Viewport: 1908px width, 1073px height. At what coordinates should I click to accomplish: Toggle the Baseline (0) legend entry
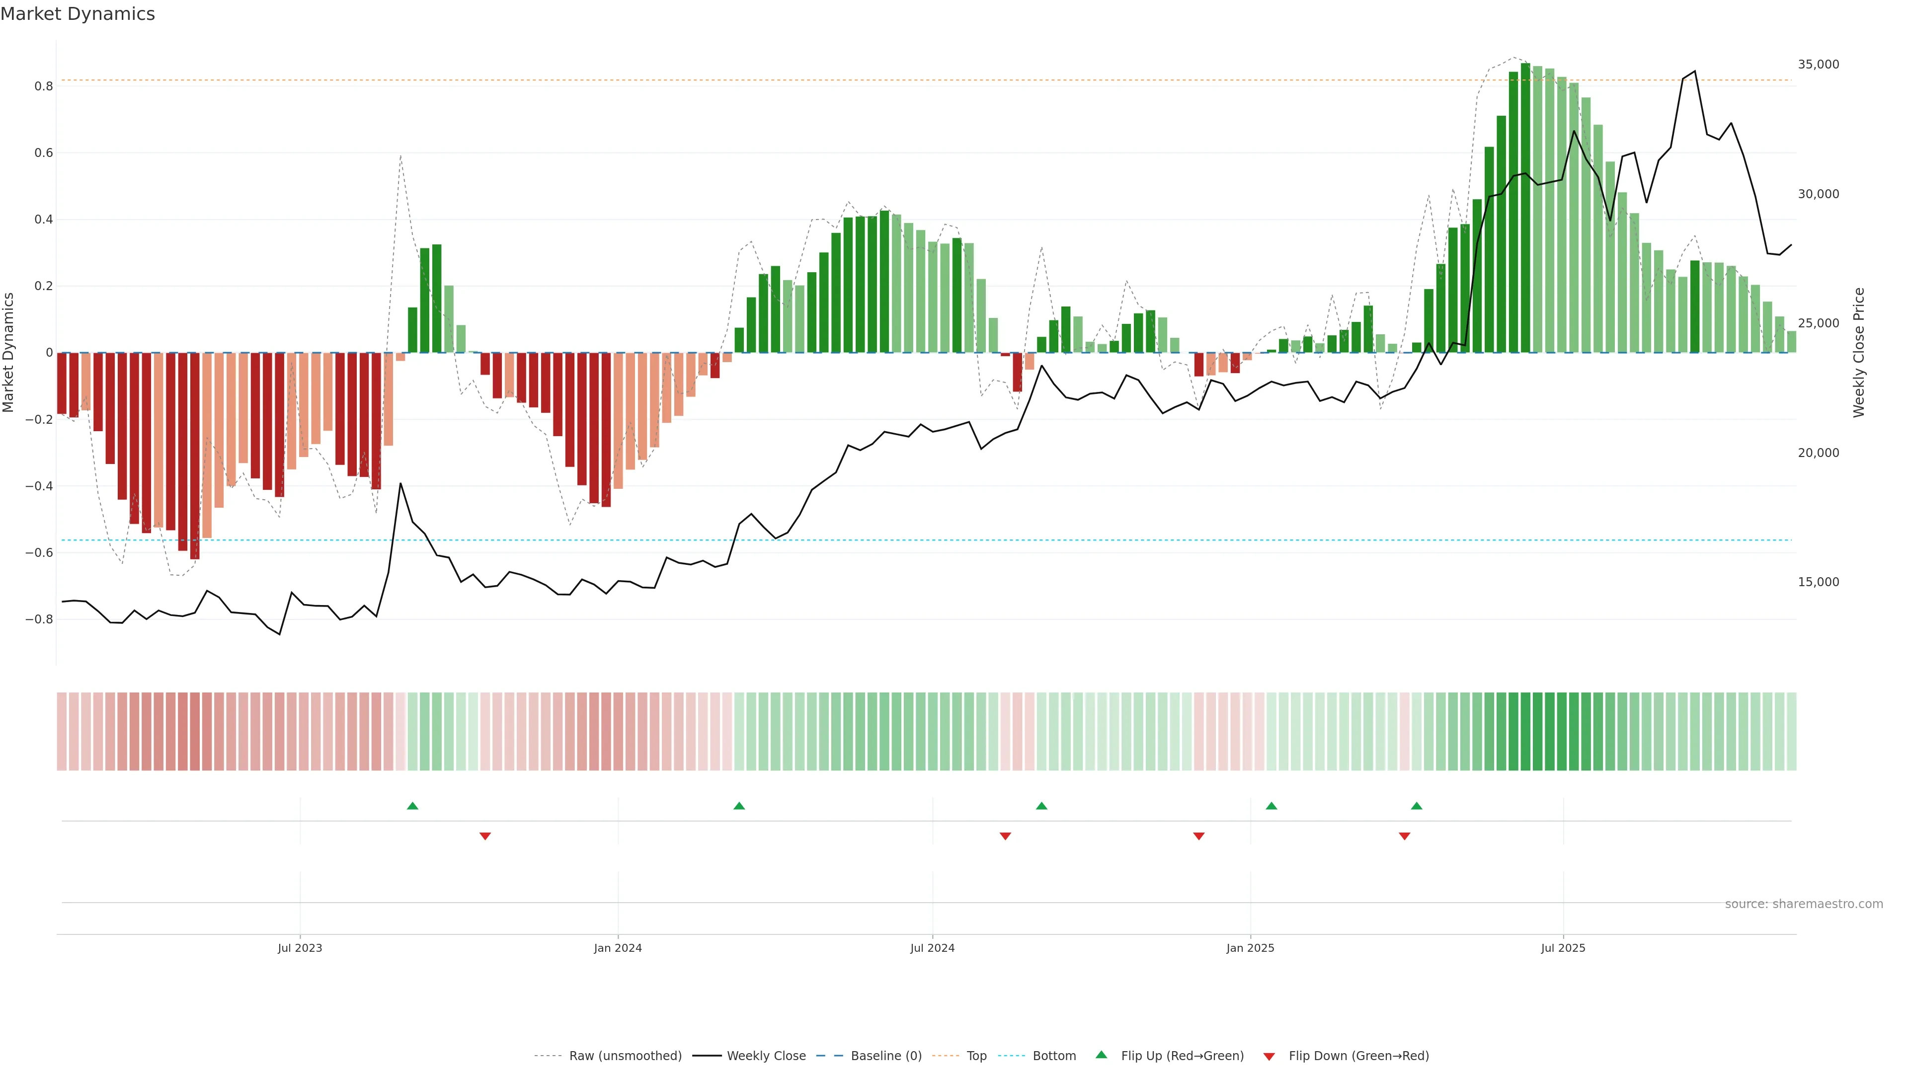click(x=886, y=1056)
